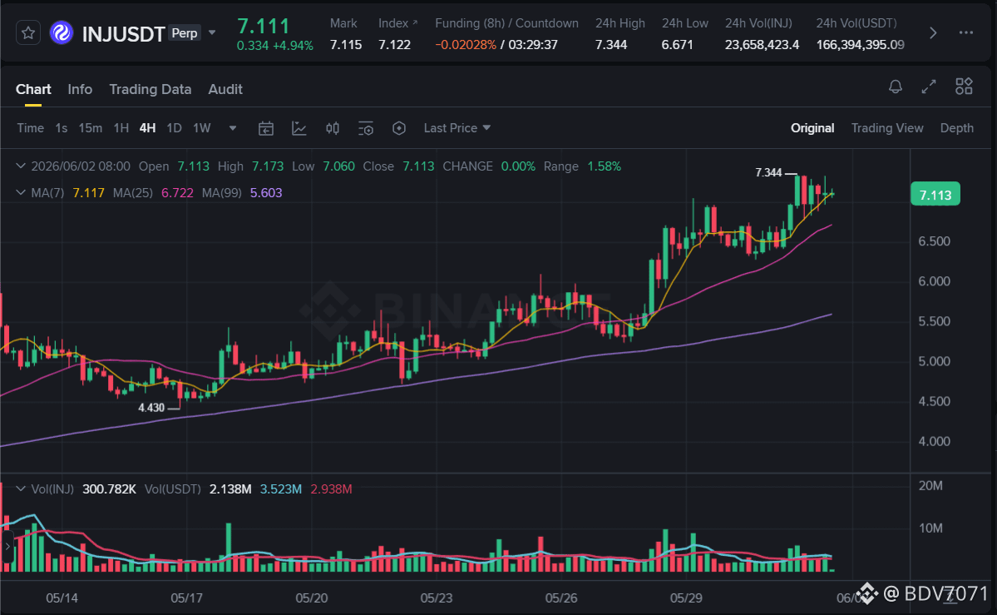Select the Time line view
This screenshot has width=997, height=615.
(30, 128)
